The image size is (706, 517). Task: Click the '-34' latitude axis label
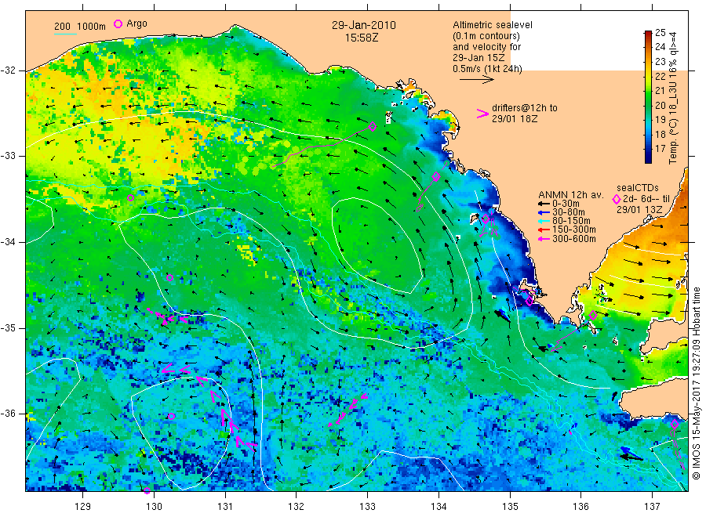pos(8,242)
